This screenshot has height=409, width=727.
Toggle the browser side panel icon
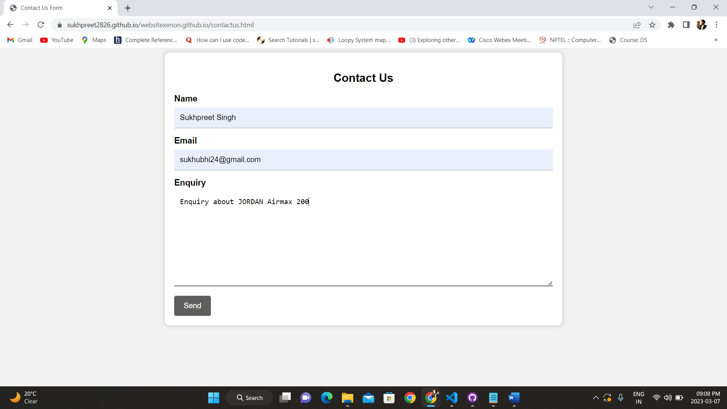click(686, 25)
